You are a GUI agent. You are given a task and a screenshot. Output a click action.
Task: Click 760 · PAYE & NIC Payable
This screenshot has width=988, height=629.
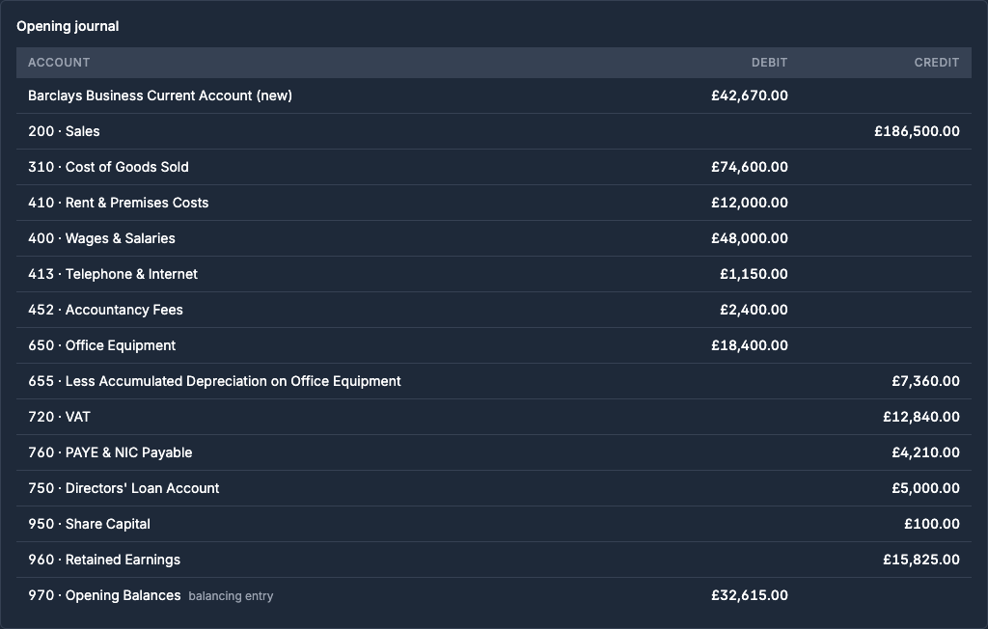tap(110, 452)
